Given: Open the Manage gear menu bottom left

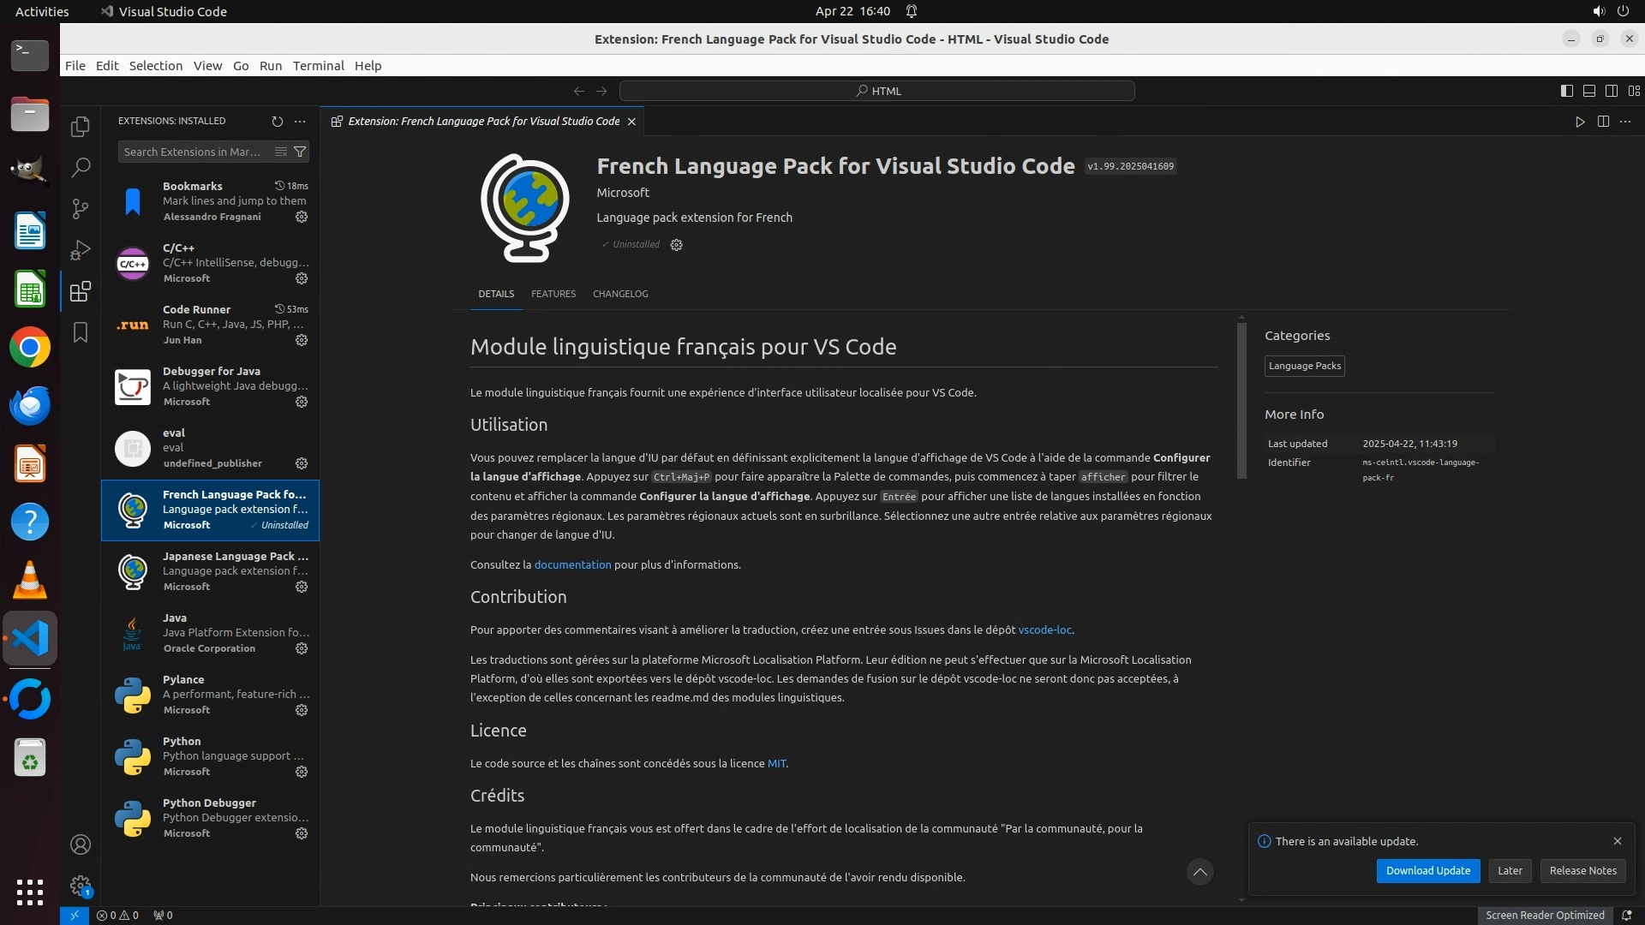Looking at the screenshot, I should tap(81, 886).
